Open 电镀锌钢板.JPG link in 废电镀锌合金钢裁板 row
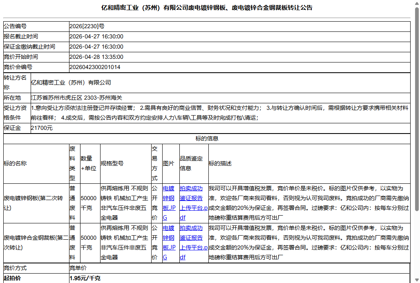This screenshot has width=420, height=283. pyautogui.click(x=169, y=243)
